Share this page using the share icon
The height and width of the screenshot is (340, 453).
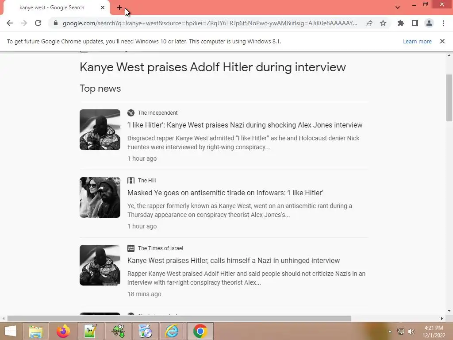[369, 23]
